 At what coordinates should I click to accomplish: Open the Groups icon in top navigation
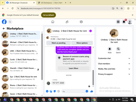81,22
